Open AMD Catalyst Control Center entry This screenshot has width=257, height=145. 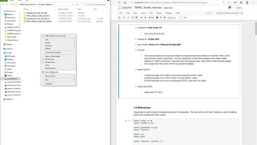coord(58,36)
